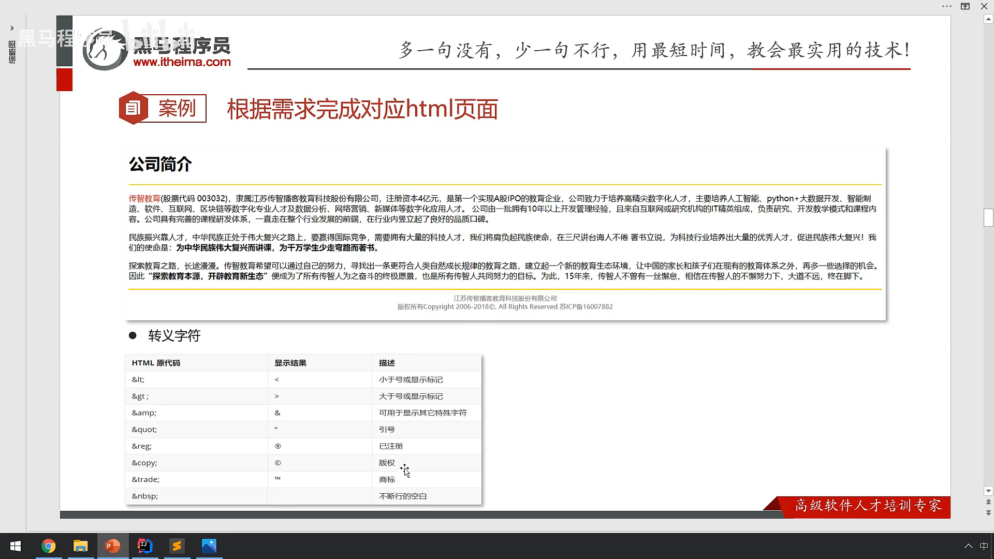Open the Photos app taskbar icon
This screenshot has height=559, width=994.
click(x=209, y=546)
